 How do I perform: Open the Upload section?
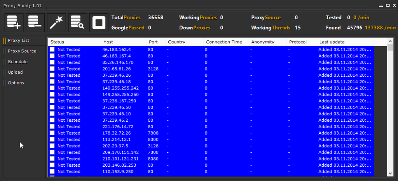tap(15, 72)
